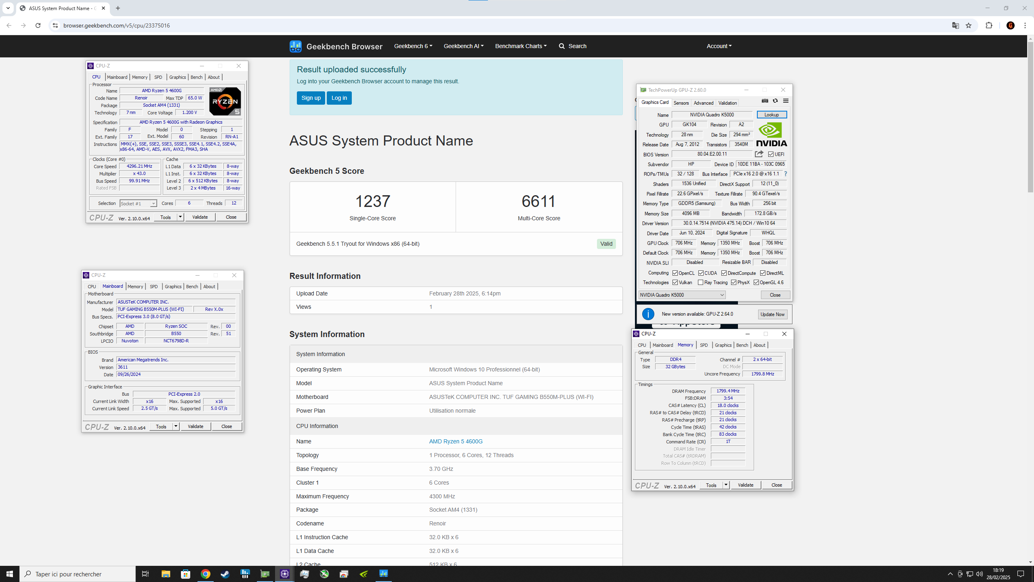Click the GPU-Z refresh icon
The image size is (1034, 582).
pos(775,101)
